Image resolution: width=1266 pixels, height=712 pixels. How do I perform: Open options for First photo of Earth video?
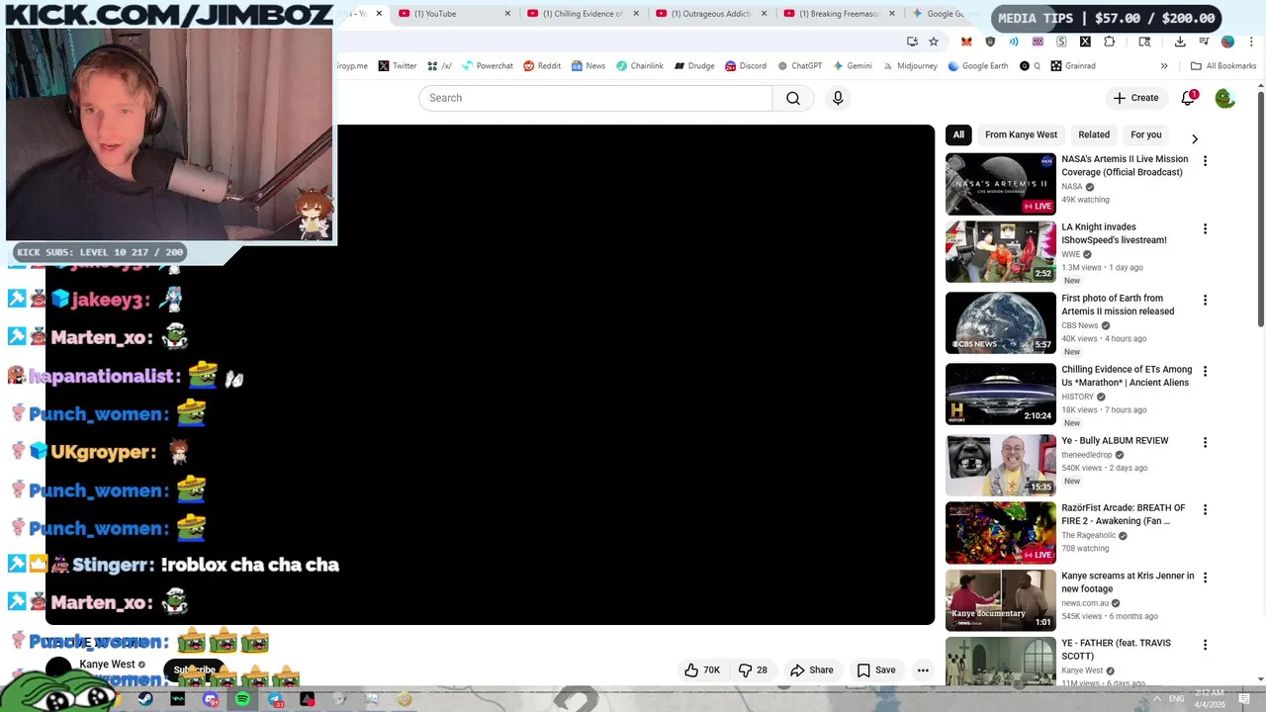tap(1205, 301)
